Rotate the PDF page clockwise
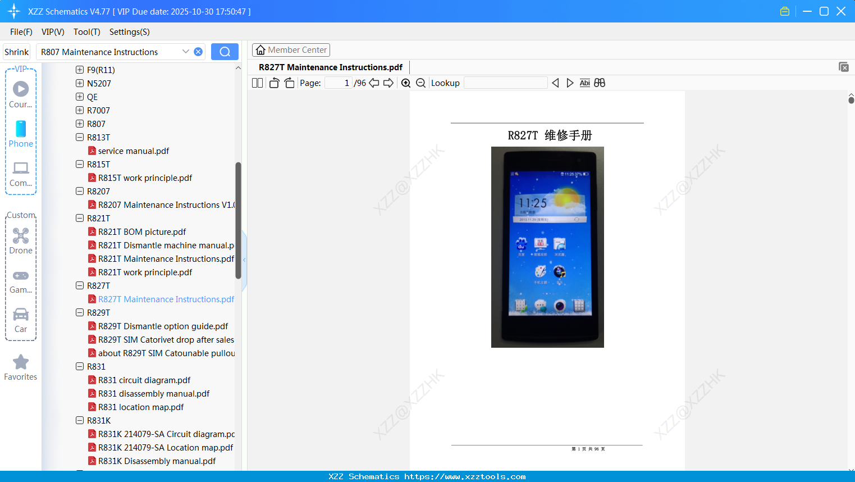The width and height of the screenshot is (855, 482). [289, 83]
